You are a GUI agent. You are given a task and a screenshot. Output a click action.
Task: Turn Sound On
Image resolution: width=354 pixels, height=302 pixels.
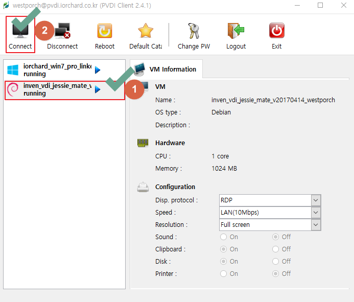pyautogui.click(x=224, y=237)
